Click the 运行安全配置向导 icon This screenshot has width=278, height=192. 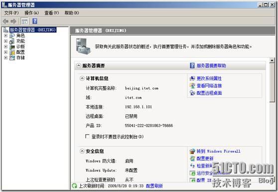192,173
